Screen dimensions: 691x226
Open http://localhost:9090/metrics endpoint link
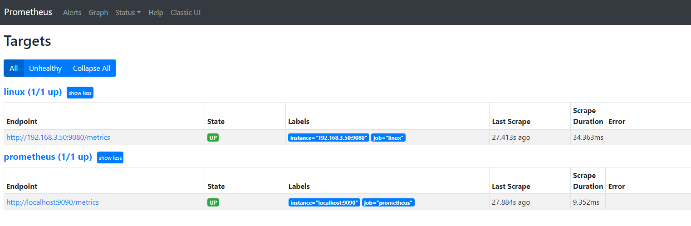click(53, 202)
